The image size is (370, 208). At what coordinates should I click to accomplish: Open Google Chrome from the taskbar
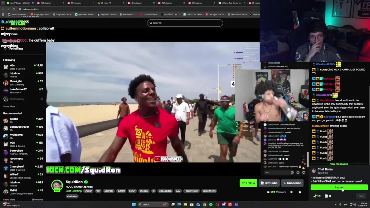204,205
